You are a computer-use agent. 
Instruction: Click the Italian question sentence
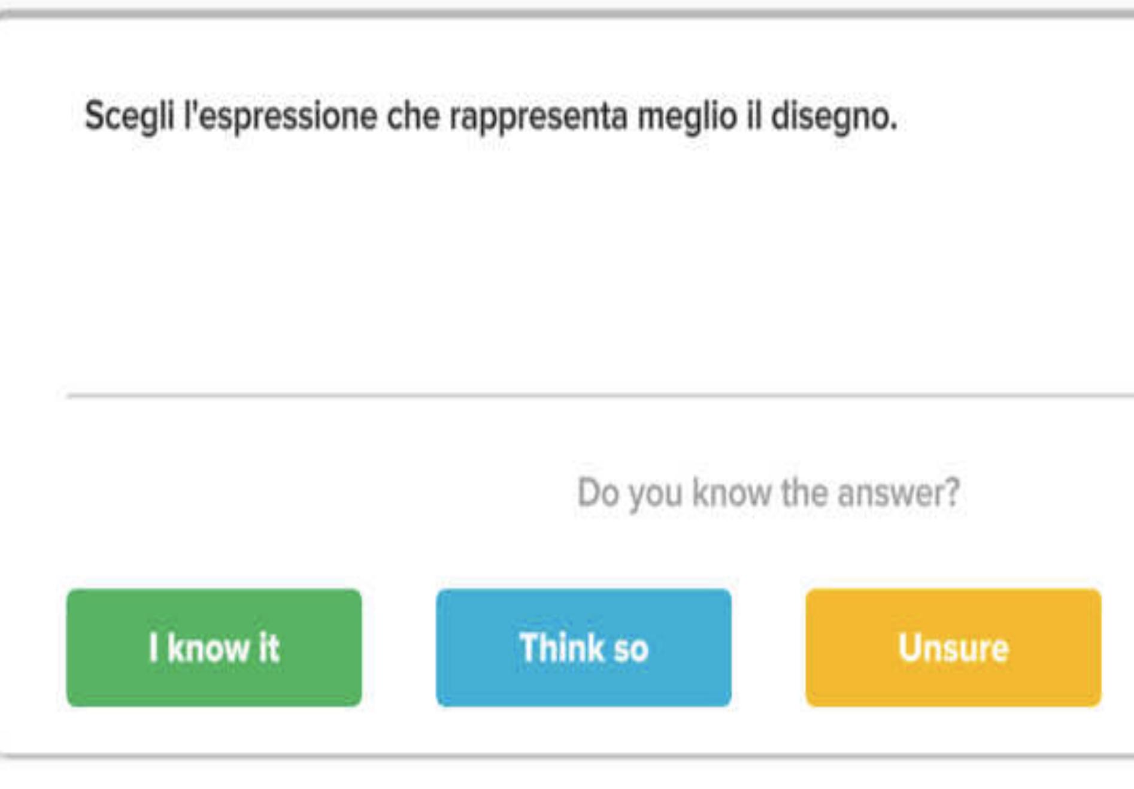point(490,116)
